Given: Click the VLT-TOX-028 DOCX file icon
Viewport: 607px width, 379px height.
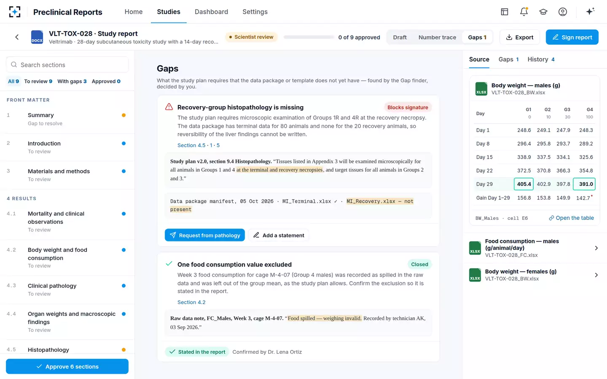Looking at the screenshot, I should click(x=37, y=37).
